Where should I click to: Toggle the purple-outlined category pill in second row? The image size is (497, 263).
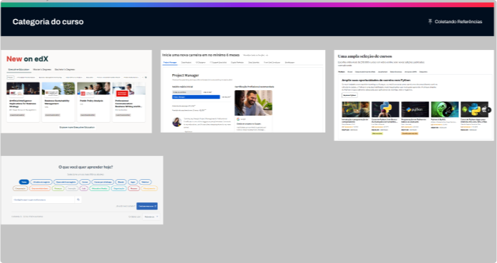(x=84, y=188)
